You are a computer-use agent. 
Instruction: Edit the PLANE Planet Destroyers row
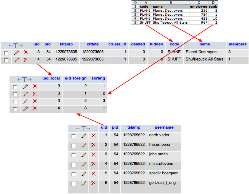point(16,52)
